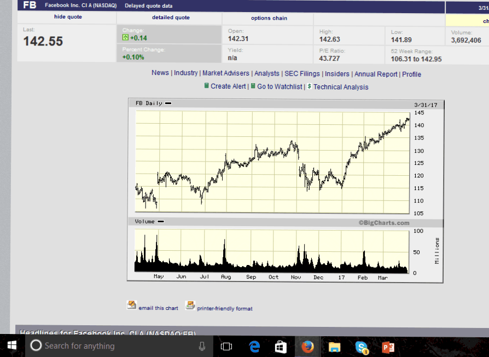
Task: Open the Windows Store taskbar icon
Action: click(x=281, y=347)
